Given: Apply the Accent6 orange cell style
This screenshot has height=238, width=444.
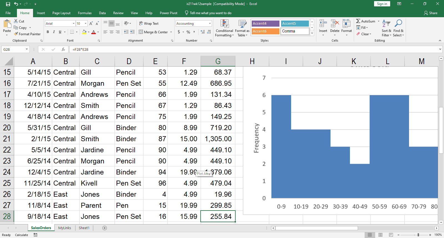Looking at the screenshot, I should (x=265, y=31).
